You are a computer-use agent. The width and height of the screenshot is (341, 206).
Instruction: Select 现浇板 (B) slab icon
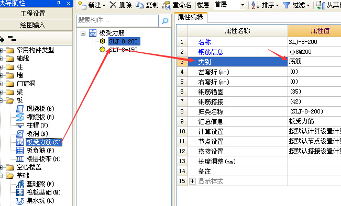pos(20,109)
